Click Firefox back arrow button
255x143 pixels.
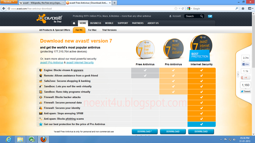[x=4, y=9]
